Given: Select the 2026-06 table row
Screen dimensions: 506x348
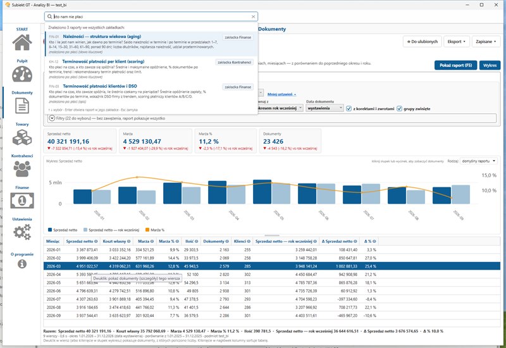Looking at the screenshot, I should (x=272, y=291).
